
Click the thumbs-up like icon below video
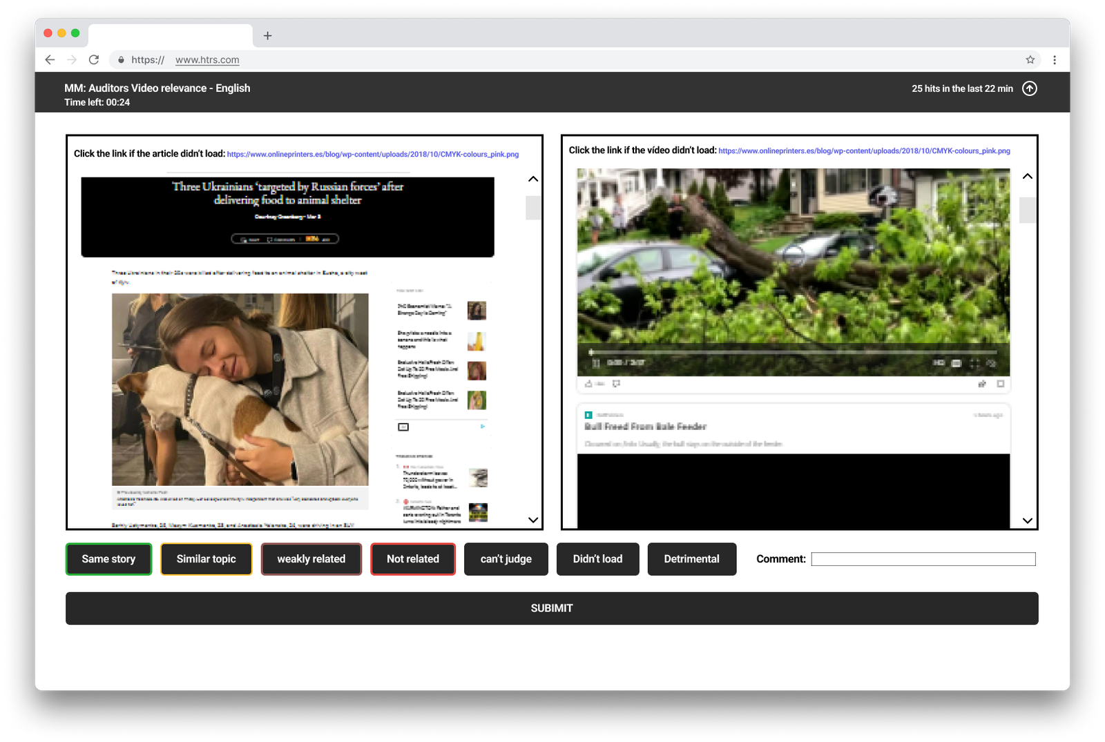589,384
